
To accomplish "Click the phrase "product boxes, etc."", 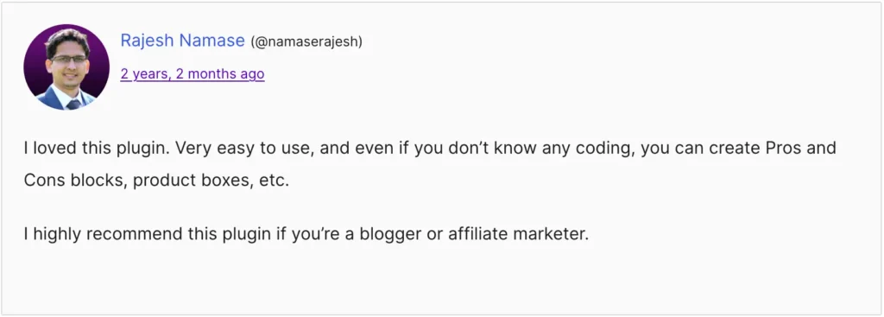I will [211, 181].
